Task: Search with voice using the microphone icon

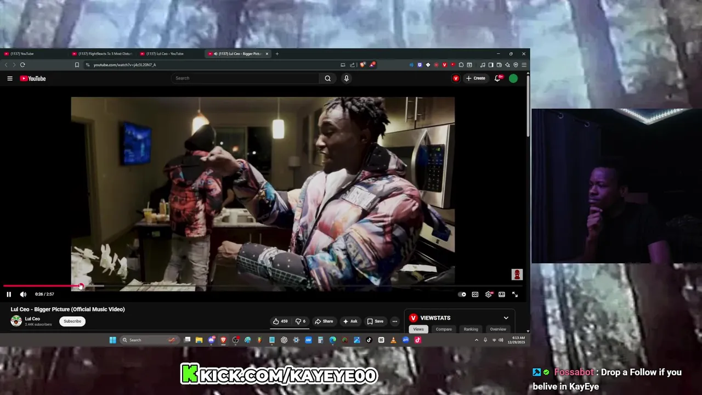Action: [x=346, y=78]
